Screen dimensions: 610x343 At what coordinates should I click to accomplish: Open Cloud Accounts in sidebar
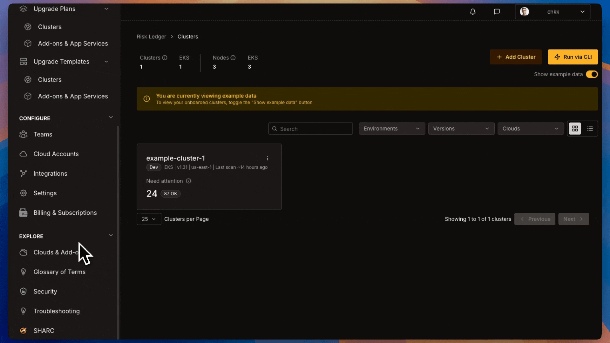pos(56,154)
